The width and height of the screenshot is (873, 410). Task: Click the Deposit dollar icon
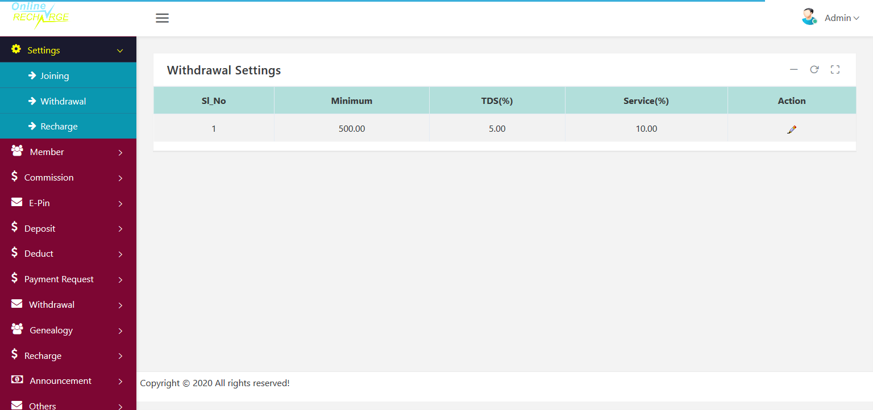(15, 227)
